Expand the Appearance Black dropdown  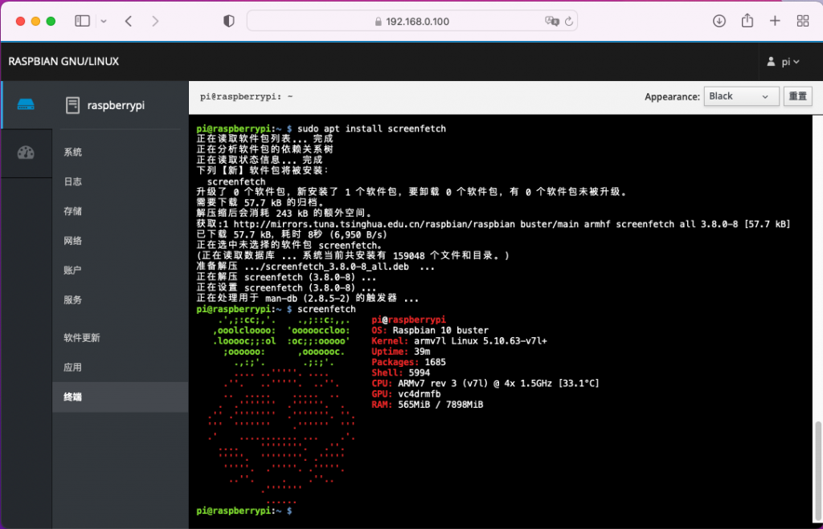(741, 96)
